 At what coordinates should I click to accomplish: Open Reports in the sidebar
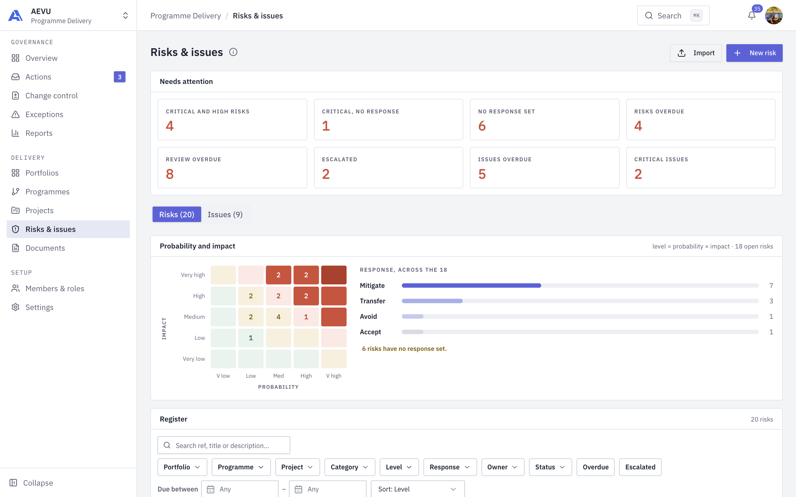pyautogui.click(x=68, y=133)
